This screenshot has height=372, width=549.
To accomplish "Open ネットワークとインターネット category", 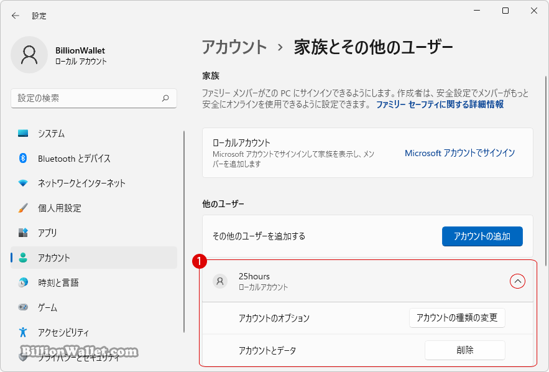I will tap(94, 183).
